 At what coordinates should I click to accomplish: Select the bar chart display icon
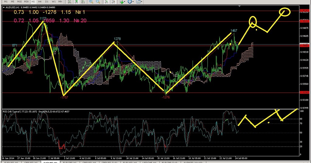[x=70, y=2]
